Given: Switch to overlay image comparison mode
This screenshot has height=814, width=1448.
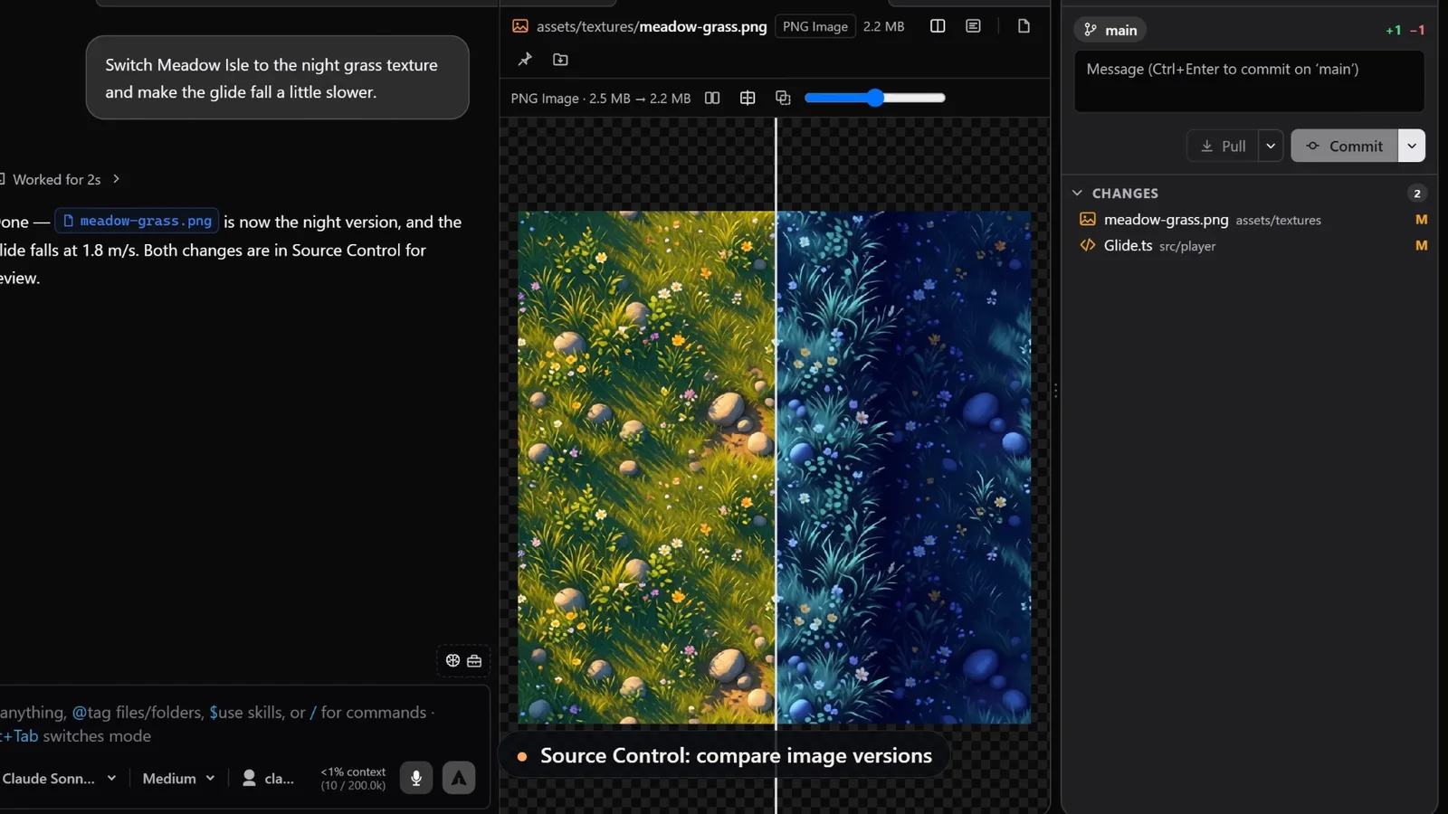Looking at the screenshot, I should coord(783,98).
